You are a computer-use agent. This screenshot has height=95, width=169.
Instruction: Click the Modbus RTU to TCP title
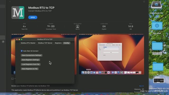point(41,8)
